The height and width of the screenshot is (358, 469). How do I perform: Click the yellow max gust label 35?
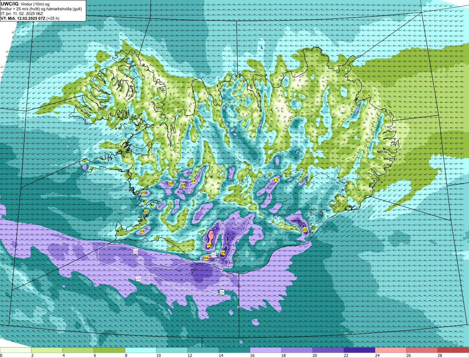[x=209, y=245]
